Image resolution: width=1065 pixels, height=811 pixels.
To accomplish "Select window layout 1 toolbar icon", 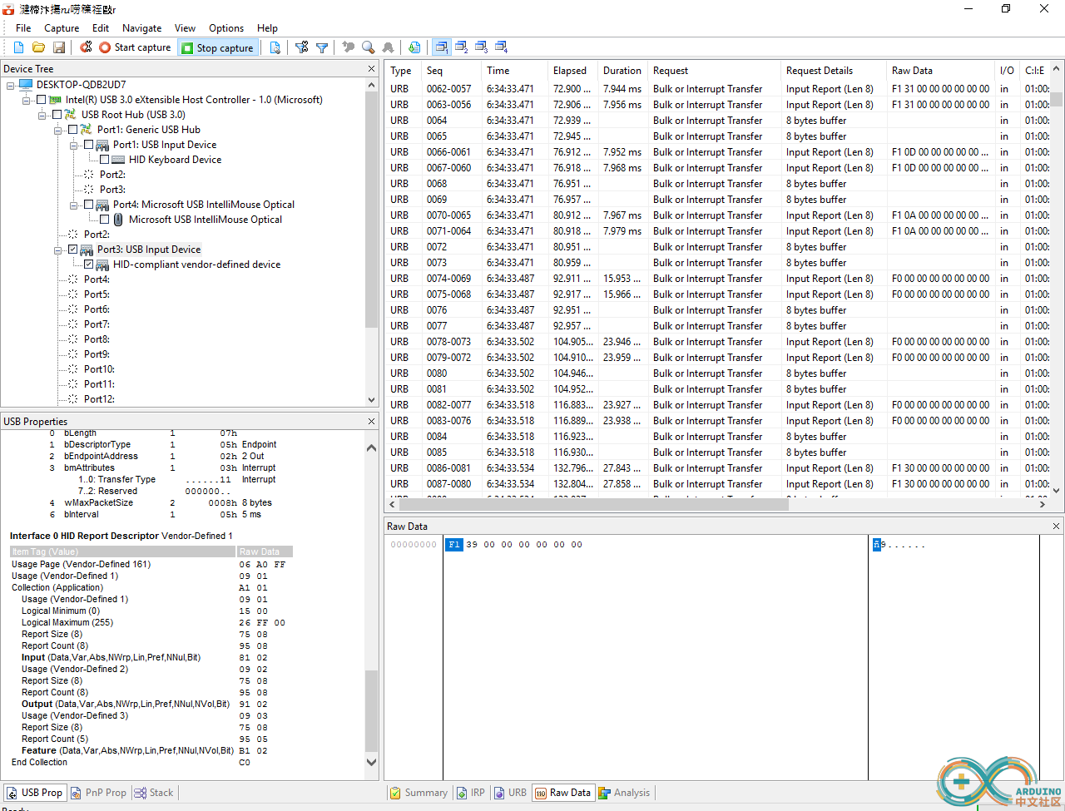I will [441, 47].
